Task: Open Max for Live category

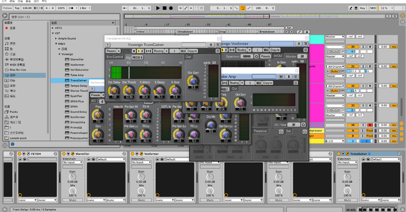Action: point(18,70)
